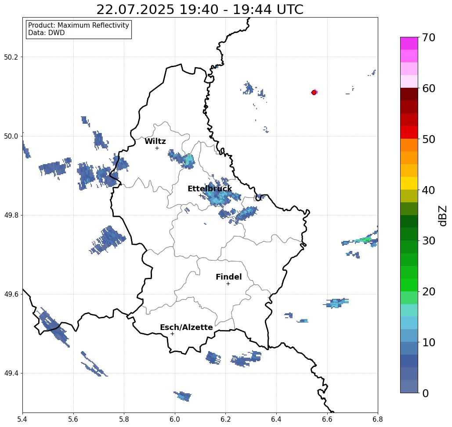452x427 pixels.
Task: Click the dBZ colorbar axis label
Action: click(442, 215)
